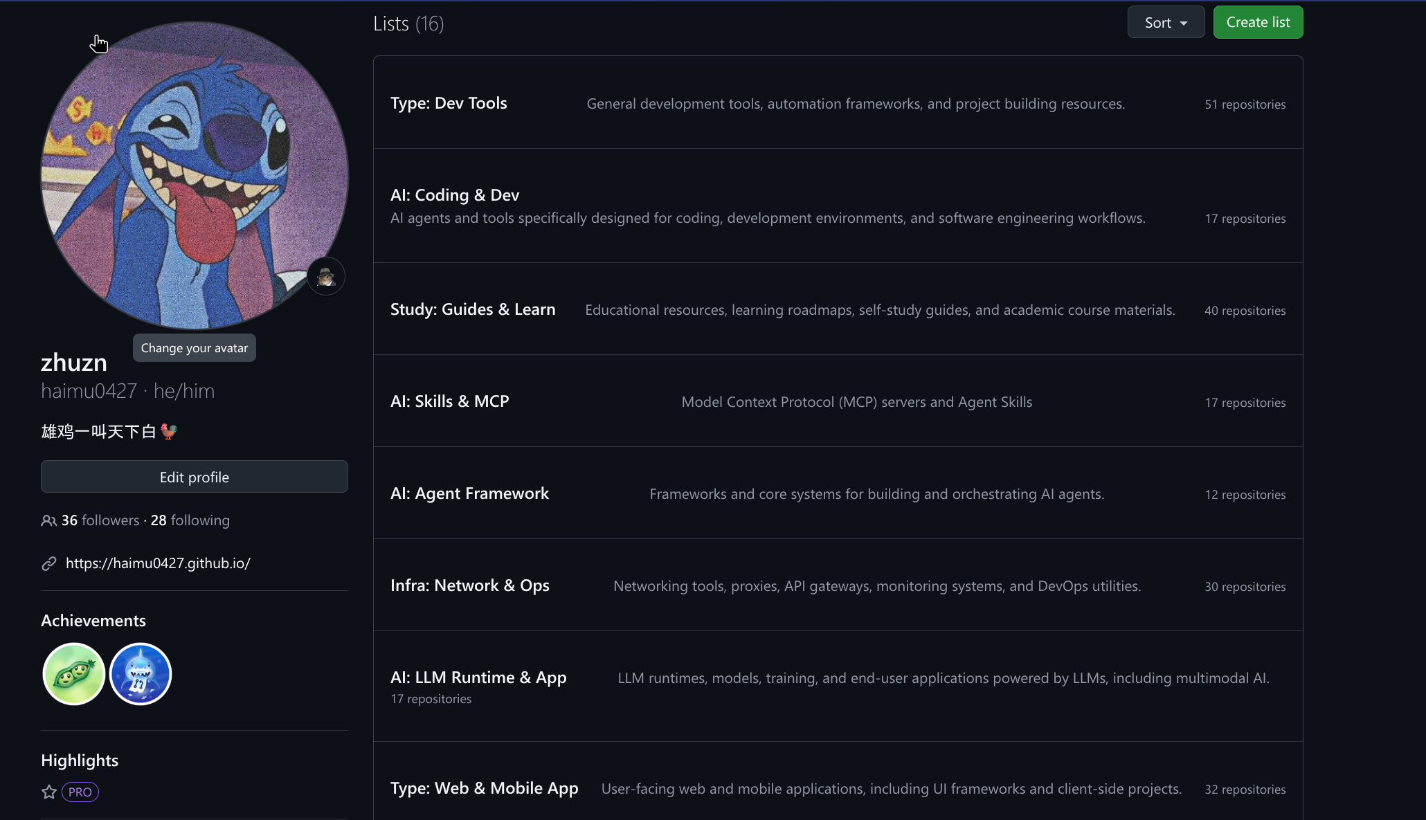Open the Sort dropdown
1426x820 pixels.
(1166, 22)
